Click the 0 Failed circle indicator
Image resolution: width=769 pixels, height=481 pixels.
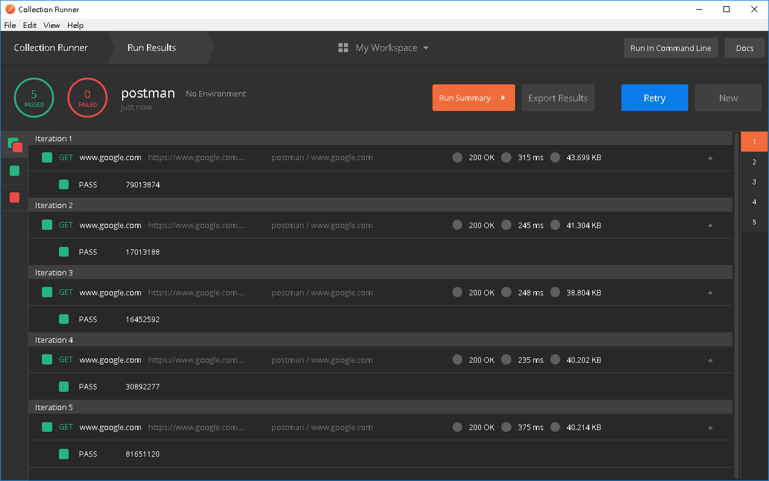coord(87,98)
